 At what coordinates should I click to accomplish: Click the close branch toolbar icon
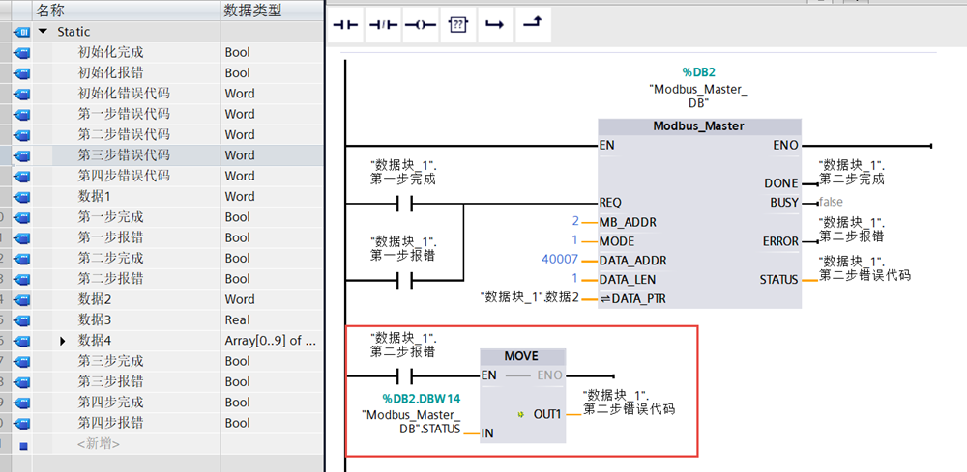tap(531, 26)
